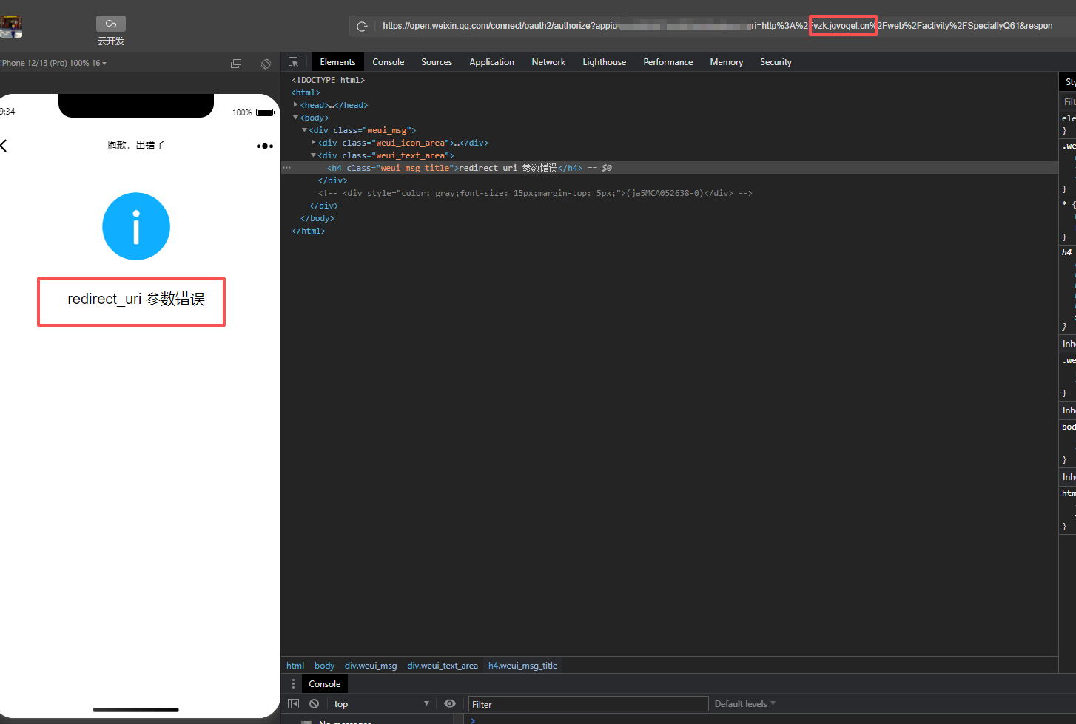This screenshot has height=724, width=1076.
Task: Click the rotate device icon
Action: pos(266,64)
